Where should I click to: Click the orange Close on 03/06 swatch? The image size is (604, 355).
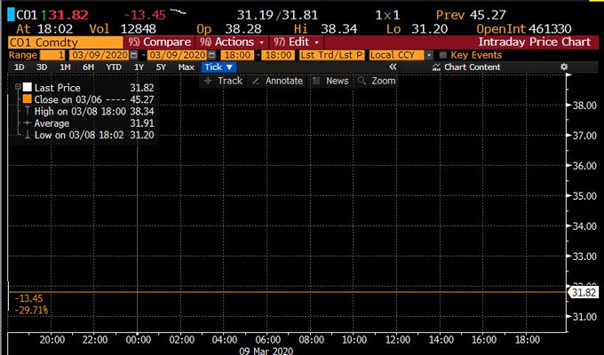pyautogui.click(x=28, y=100)
